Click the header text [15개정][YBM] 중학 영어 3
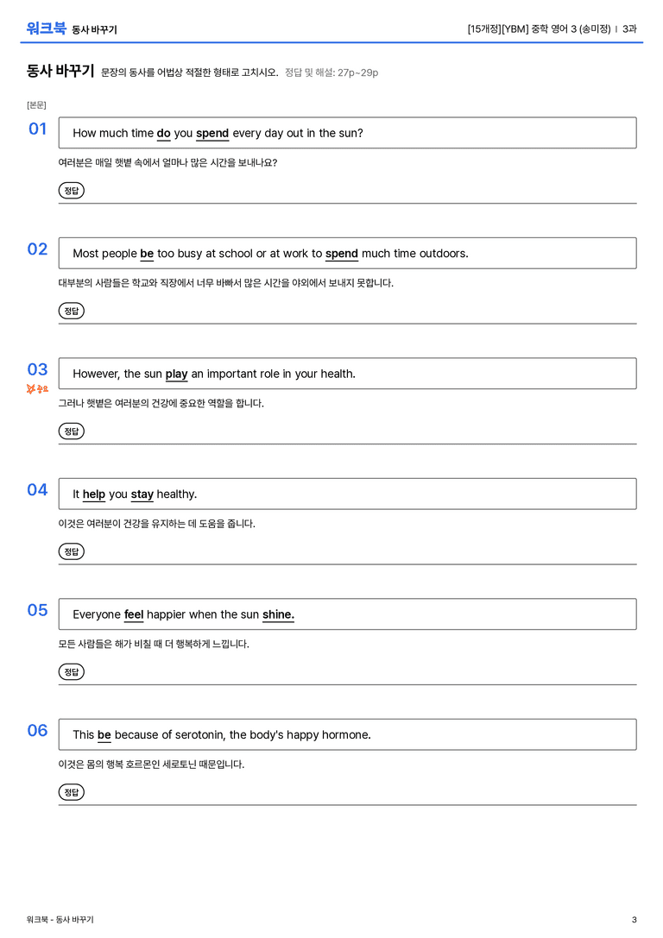Screen dimensions: 663x938 [x=521, y=28]
